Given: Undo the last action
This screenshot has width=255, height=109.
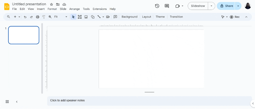Looking at the screenshot, I should pos(25,17).
